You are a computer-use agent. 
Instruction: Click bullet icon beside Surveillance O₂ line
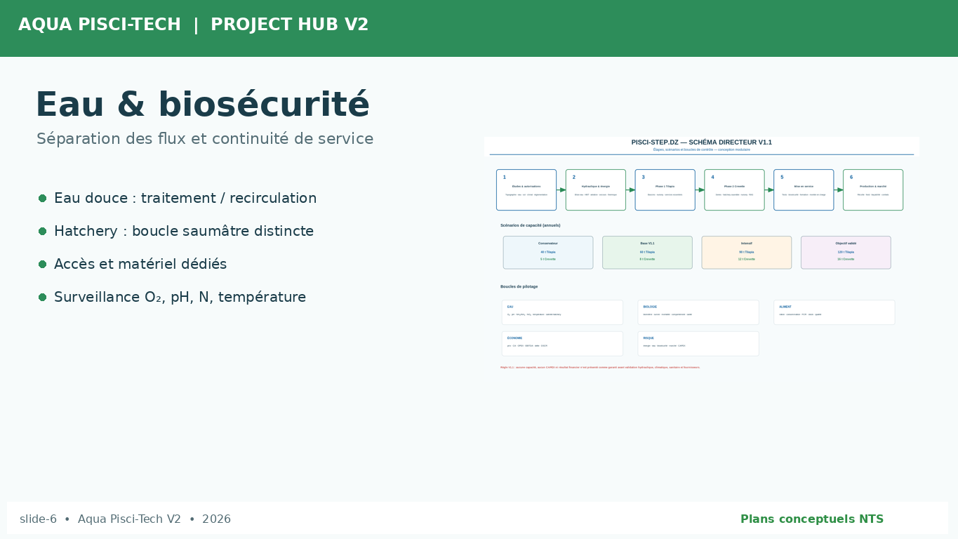click(42, 298)
